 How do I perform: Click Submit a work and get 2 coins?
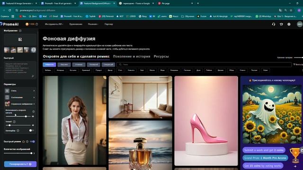[x=264, y=150]
